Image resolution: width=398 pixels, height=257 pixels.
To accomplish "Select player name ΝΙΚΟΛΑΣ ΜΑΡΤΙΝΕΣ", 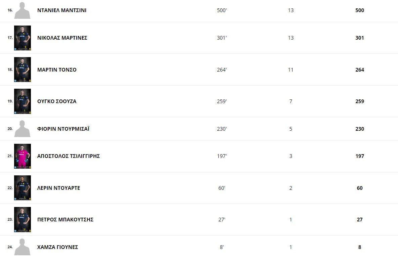I will [x=62, y=38].
